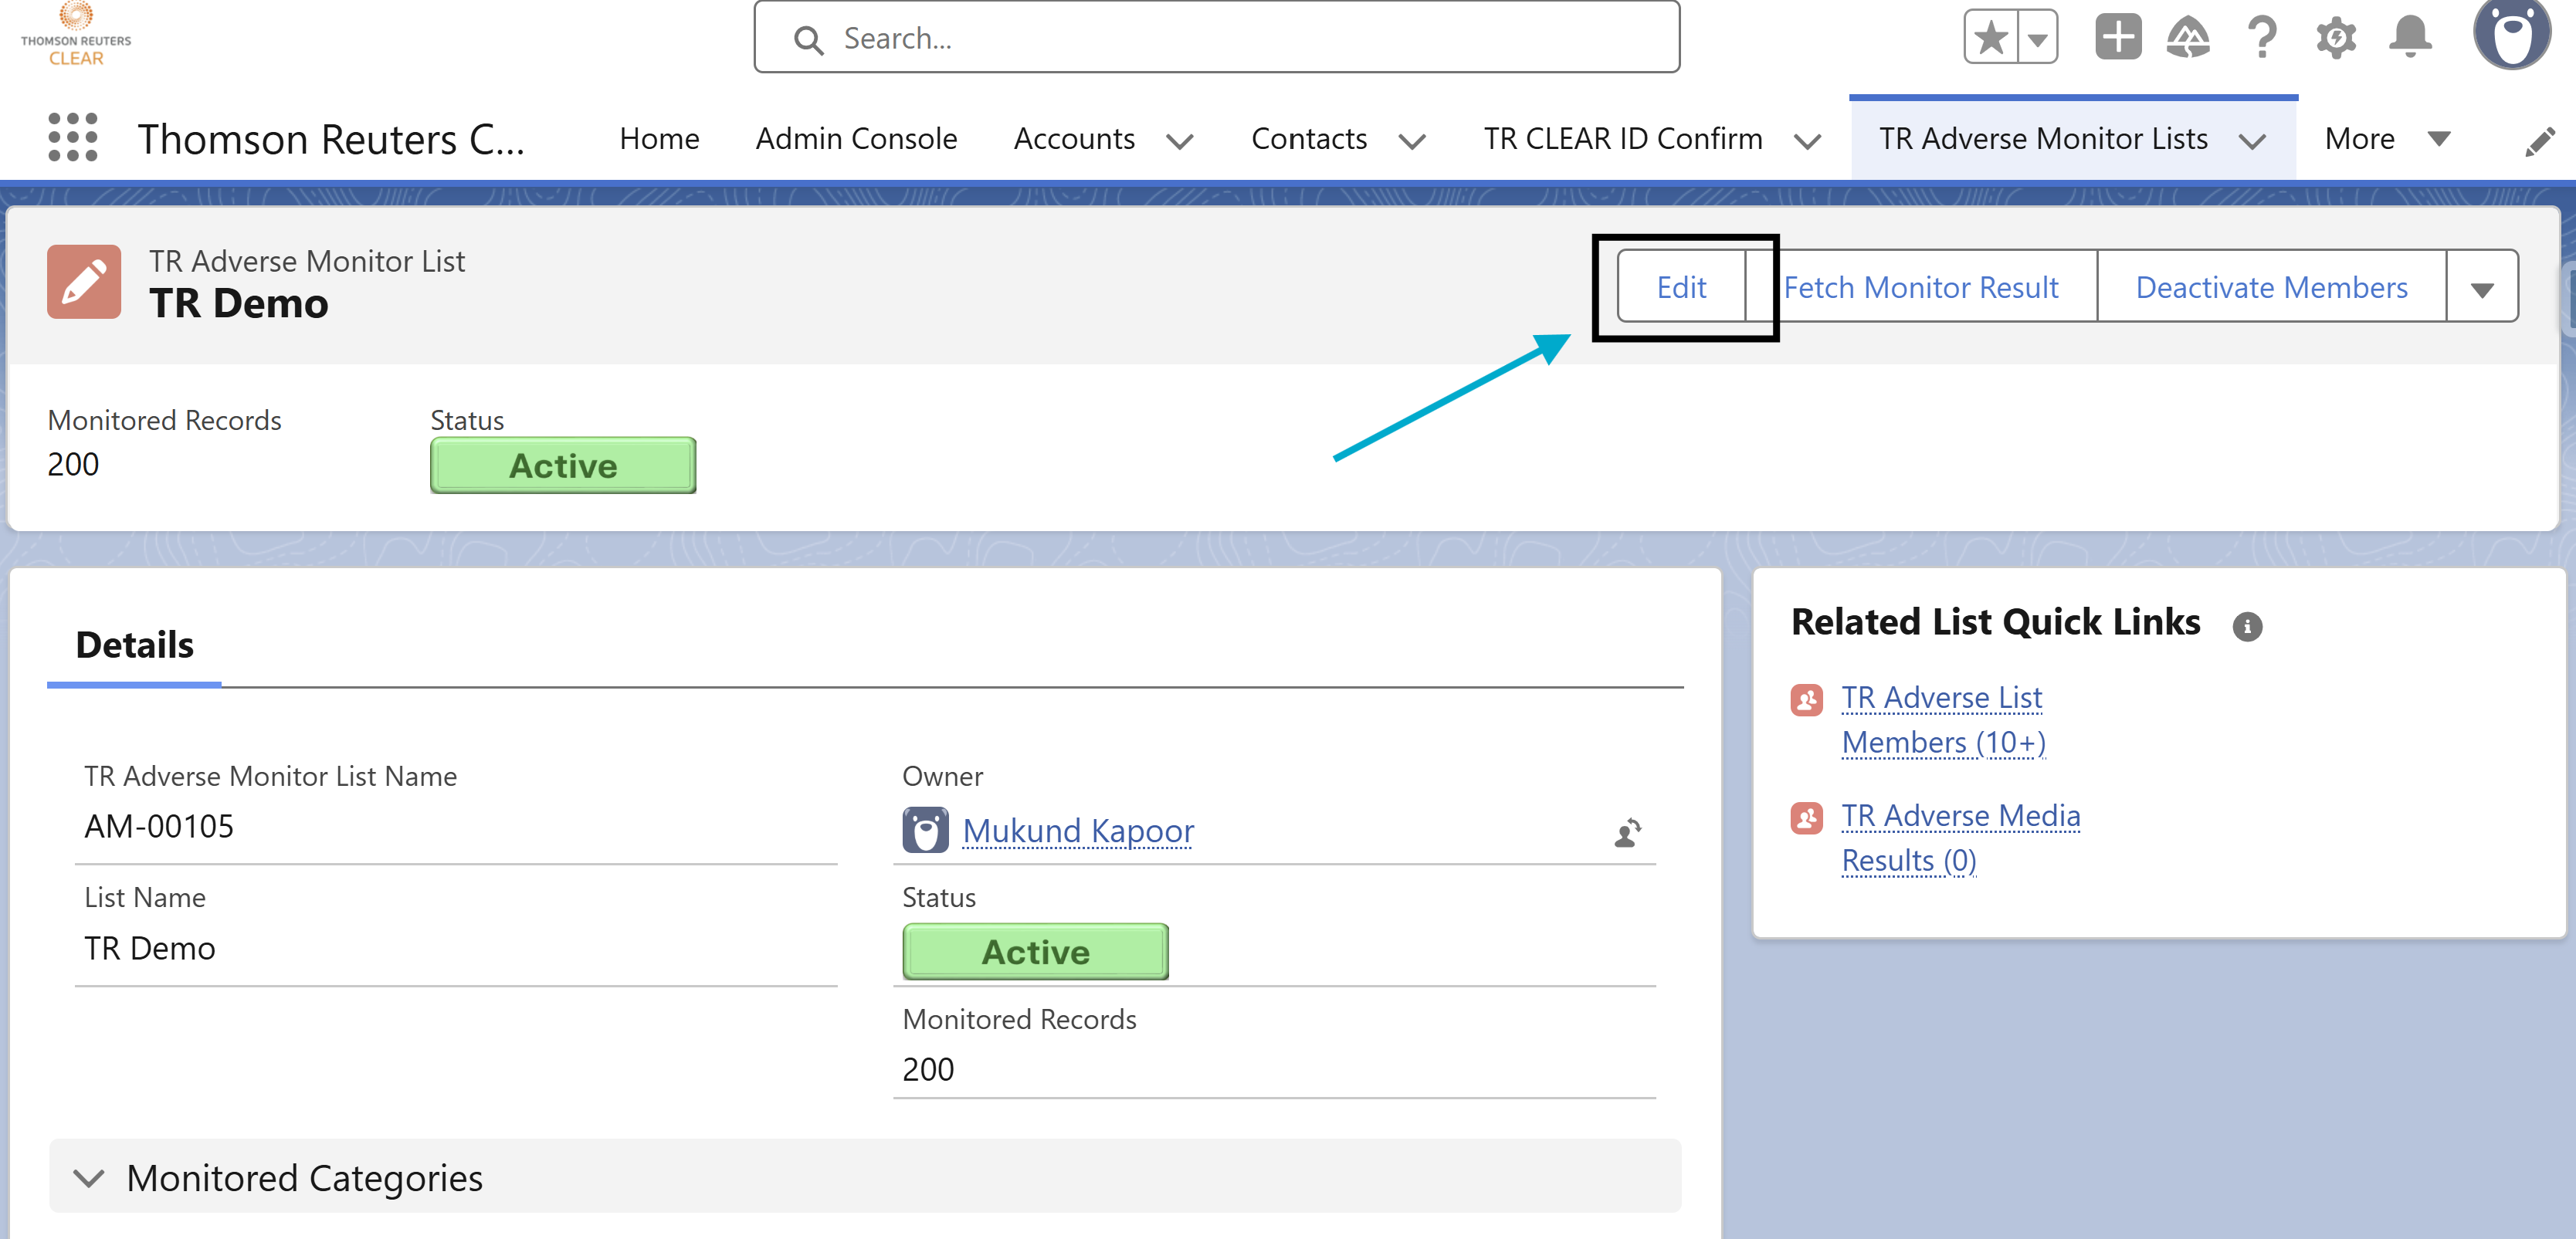Click the header Monitored Records value 200

click(x=73, y=464)
